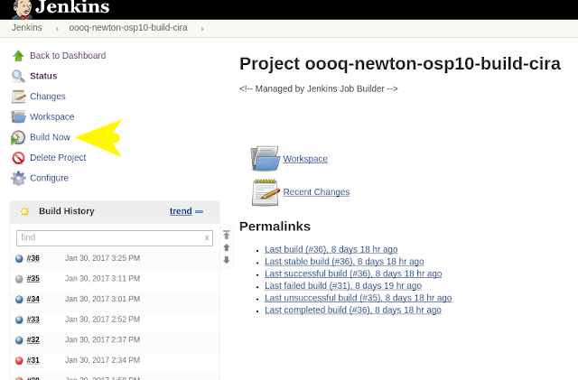578x380 pixels.
Task: Open the Changes sidebar link
Action: pyautogui.click(x=48, y=97)
